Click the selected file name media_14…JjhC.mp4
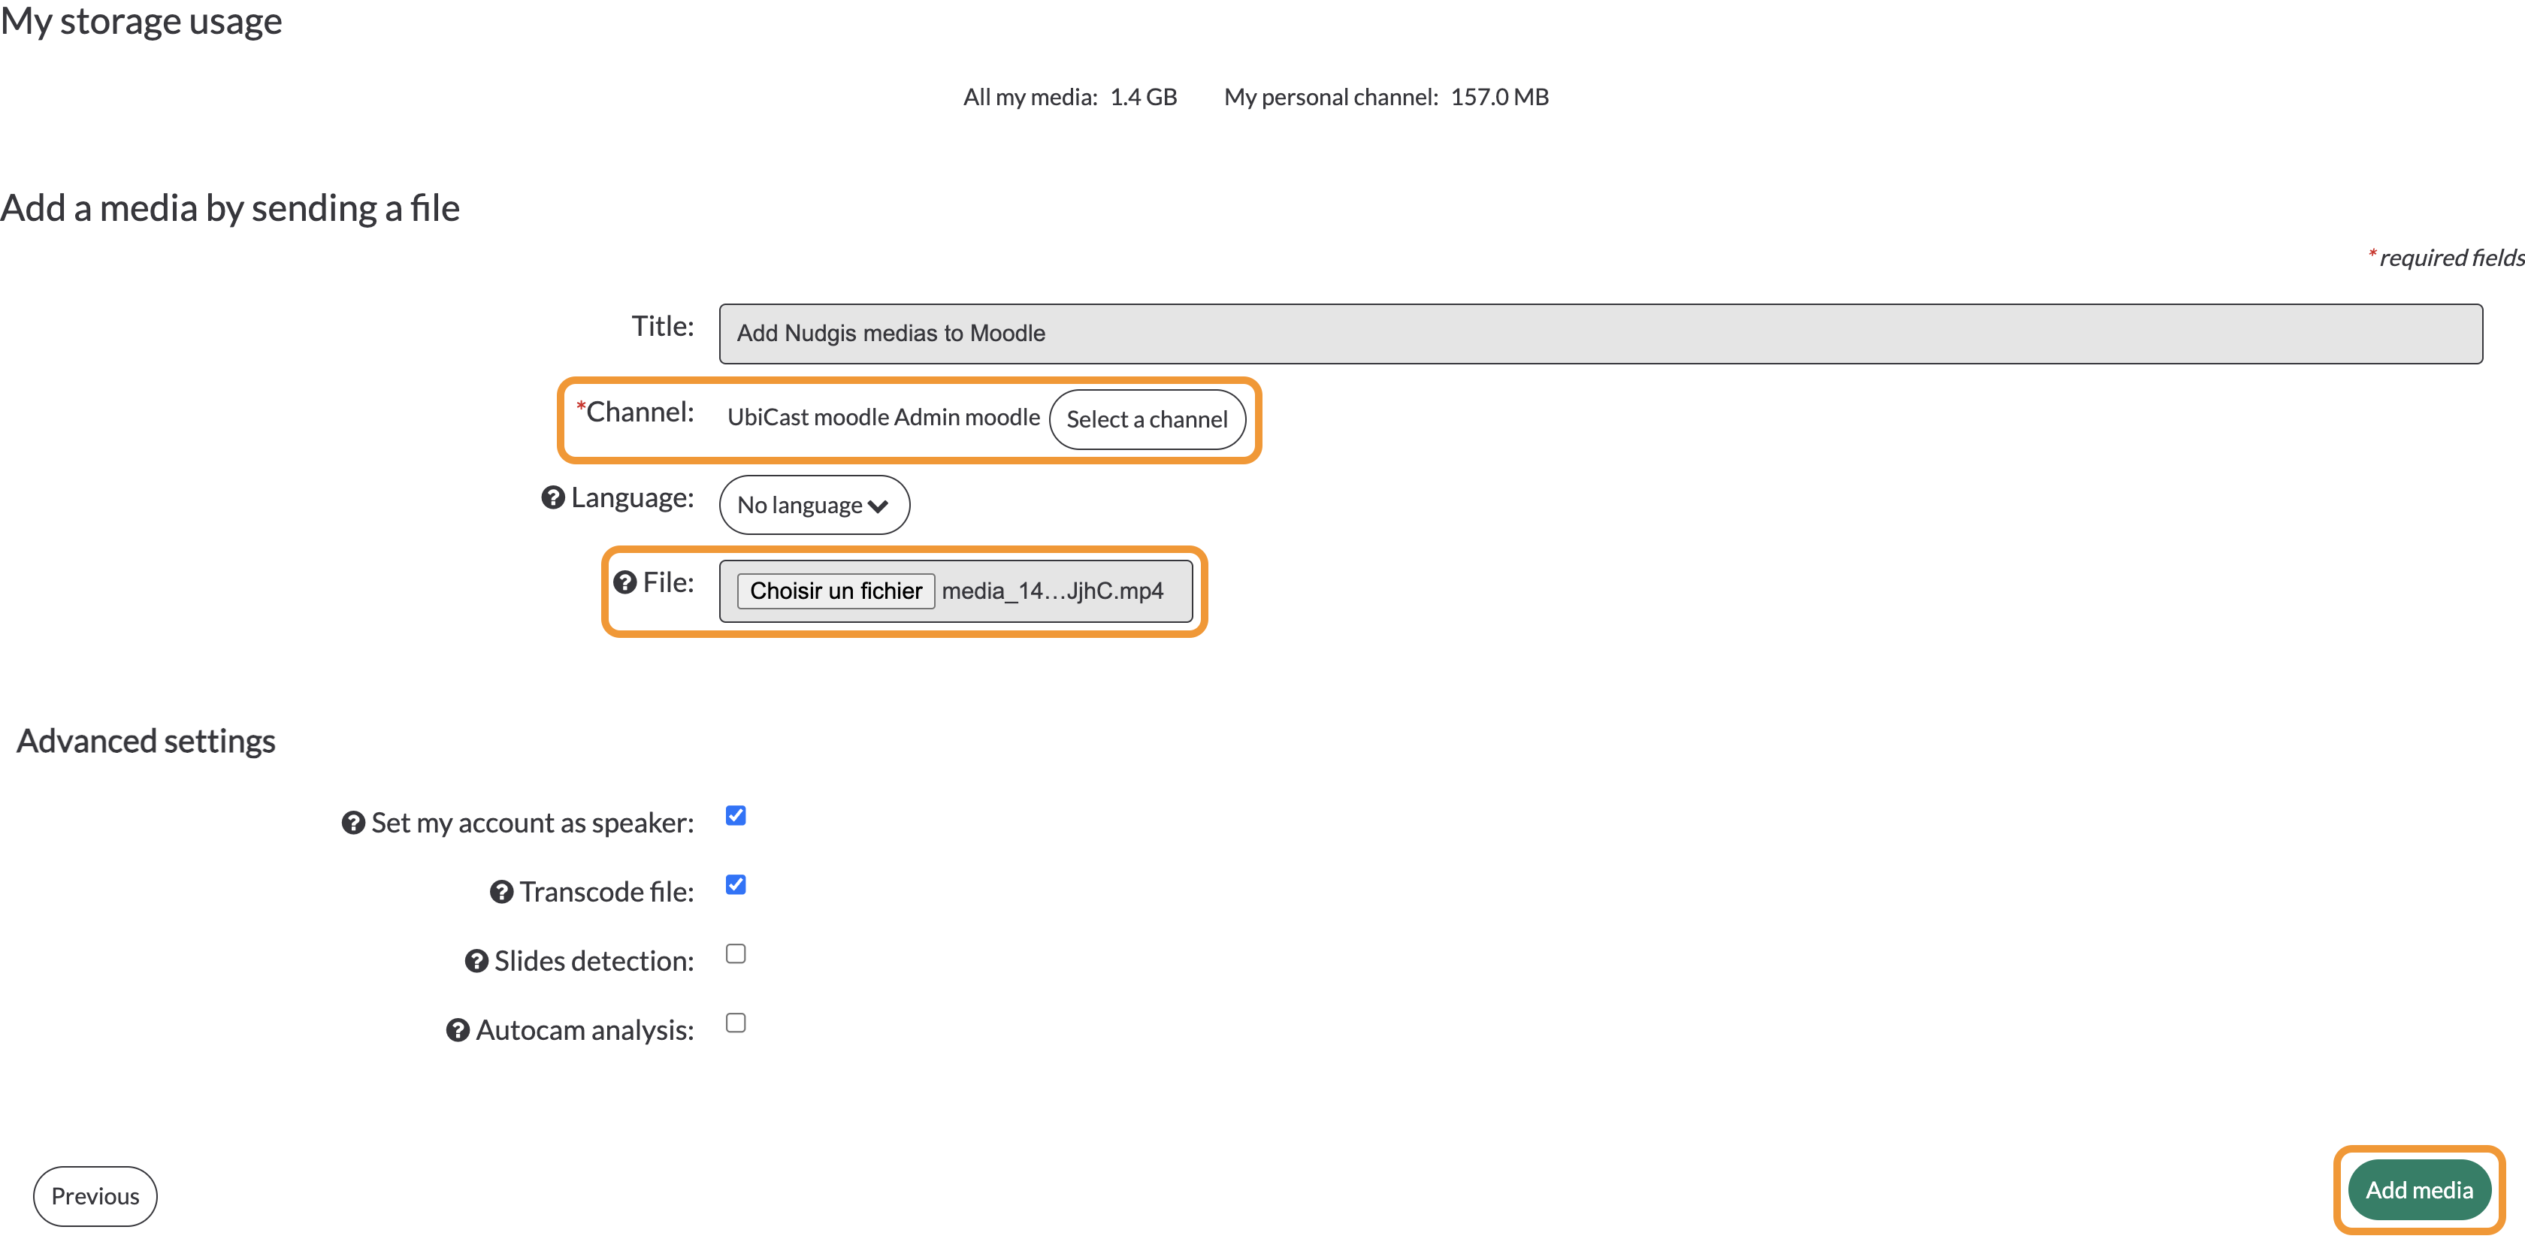Screen dimensions: 2525x1248 point(1053,591)
